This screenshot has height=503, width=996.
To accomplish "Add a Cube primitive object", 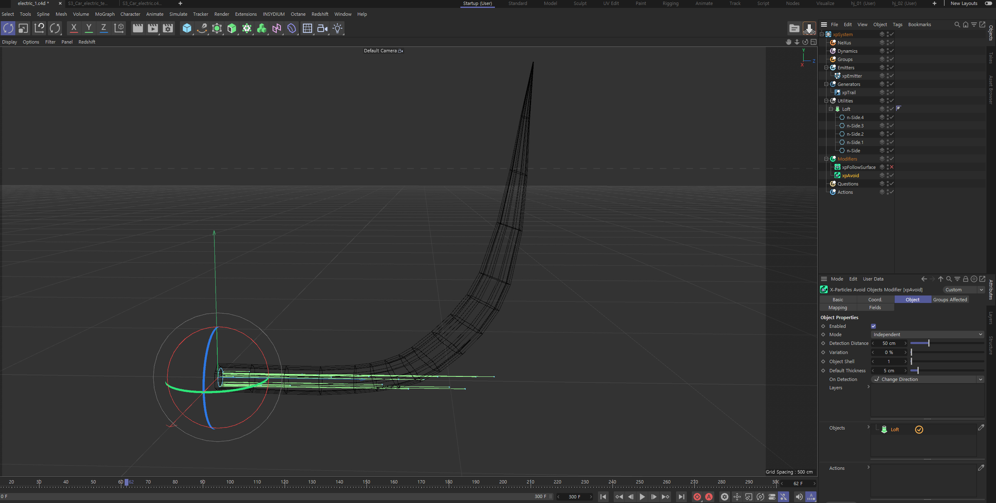I will pos(187,28).
